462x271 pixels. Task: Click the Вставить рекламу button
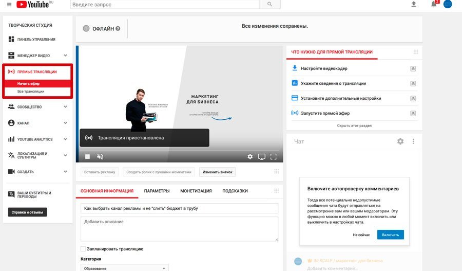click(100, 172)
